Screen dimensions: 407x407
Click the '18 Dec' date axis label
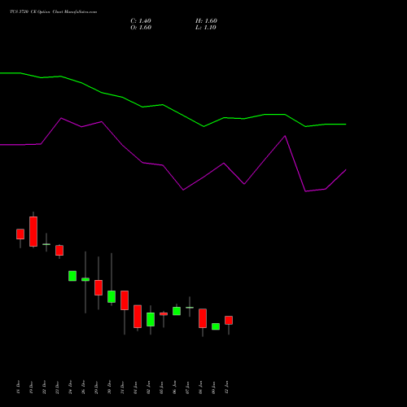tap(18, 387)
